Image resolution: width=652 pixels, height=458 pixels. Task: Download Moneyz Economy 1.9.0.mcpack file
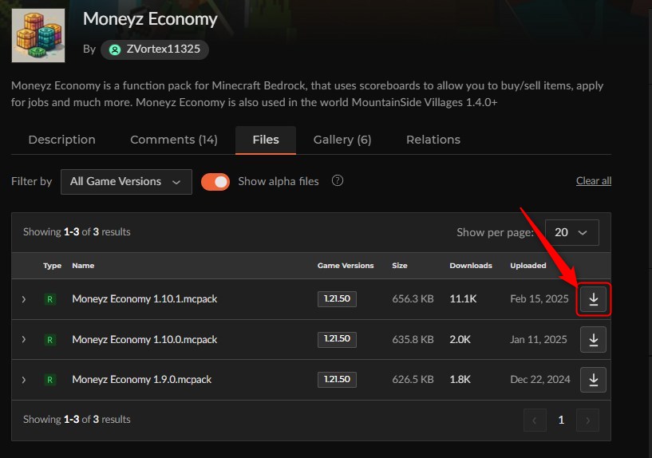click(594, 380)
